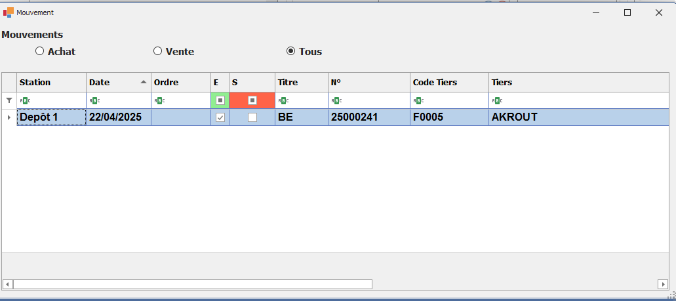The width and height of the screenshot is (676, 301).
Task: Select the Vente radio button
Action: click(x=157, y=51)
